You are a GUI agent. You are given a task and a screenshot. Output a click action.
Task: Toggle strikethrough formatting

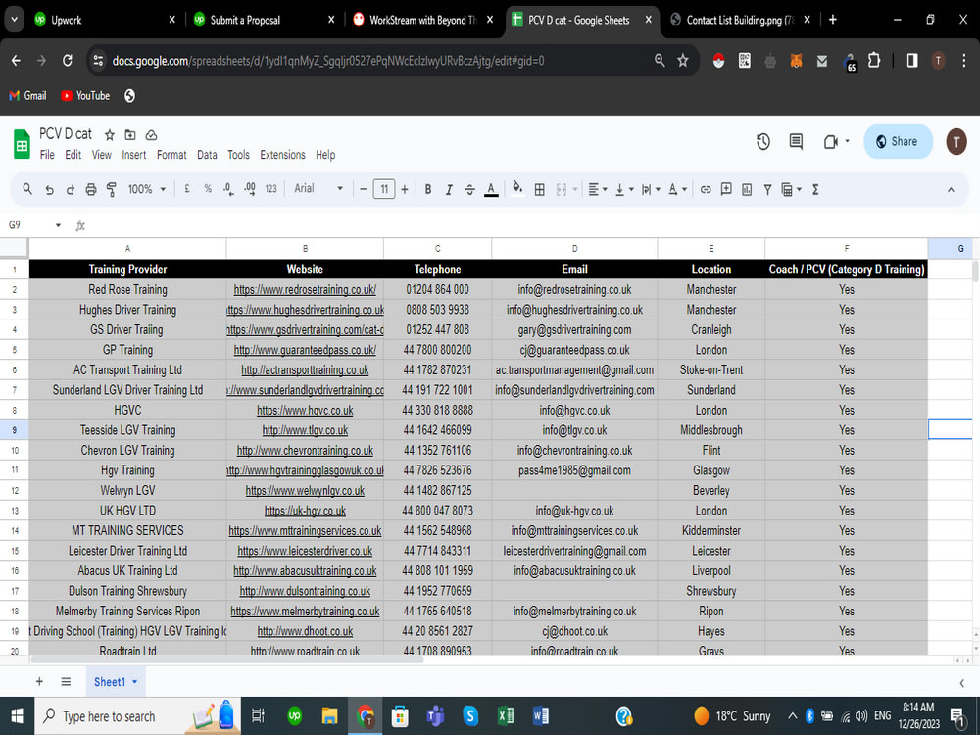470,189
